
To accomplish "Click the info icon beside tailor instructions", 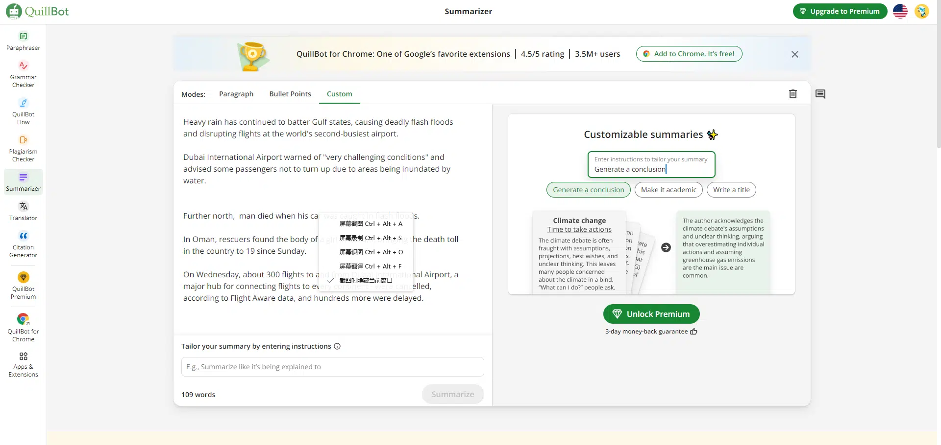I will point(337,346).
